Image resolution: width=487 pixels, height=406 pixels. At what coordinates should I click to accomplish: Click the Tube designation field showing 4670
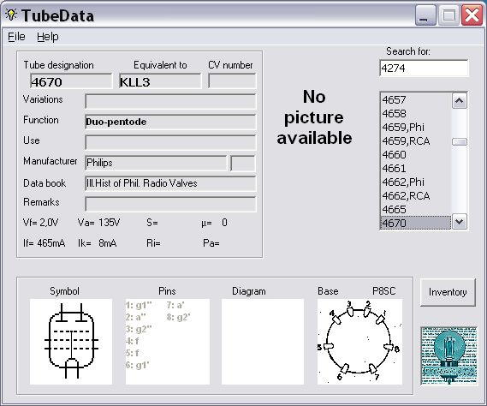(x=71, y=81)
